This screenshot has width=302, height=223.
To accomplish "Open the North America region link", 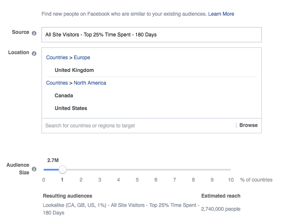I will [90, 83].
